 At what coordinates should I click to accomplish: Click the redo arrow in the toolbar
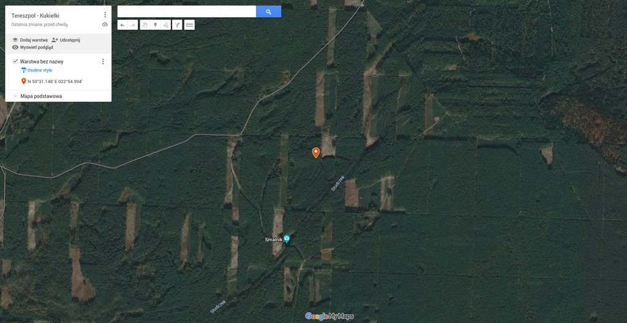click(133, 25)
